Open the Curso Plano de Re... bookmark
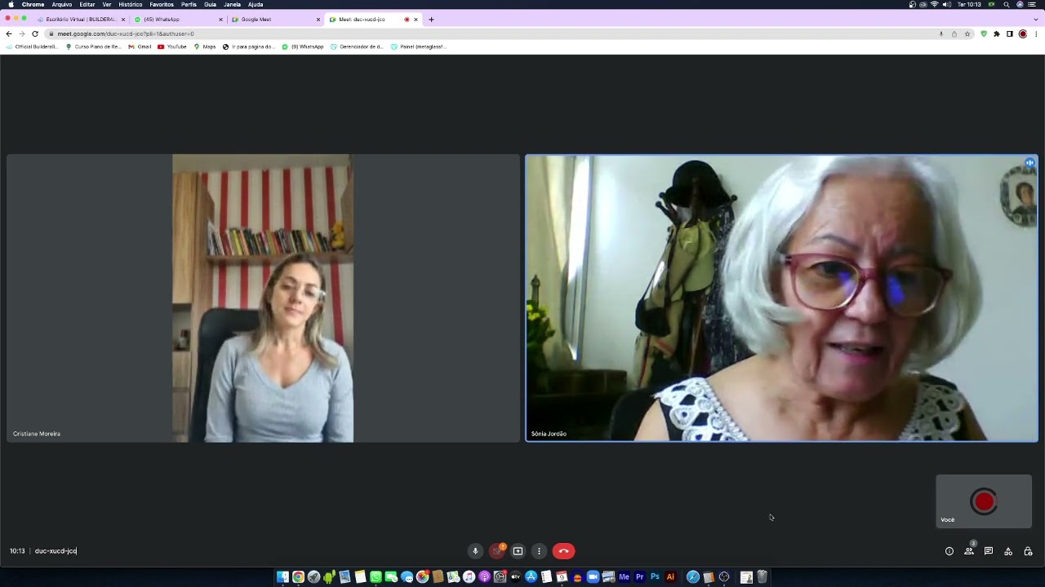The height and width of the screenshot is (587, 1045). click(x=93, y=46)
